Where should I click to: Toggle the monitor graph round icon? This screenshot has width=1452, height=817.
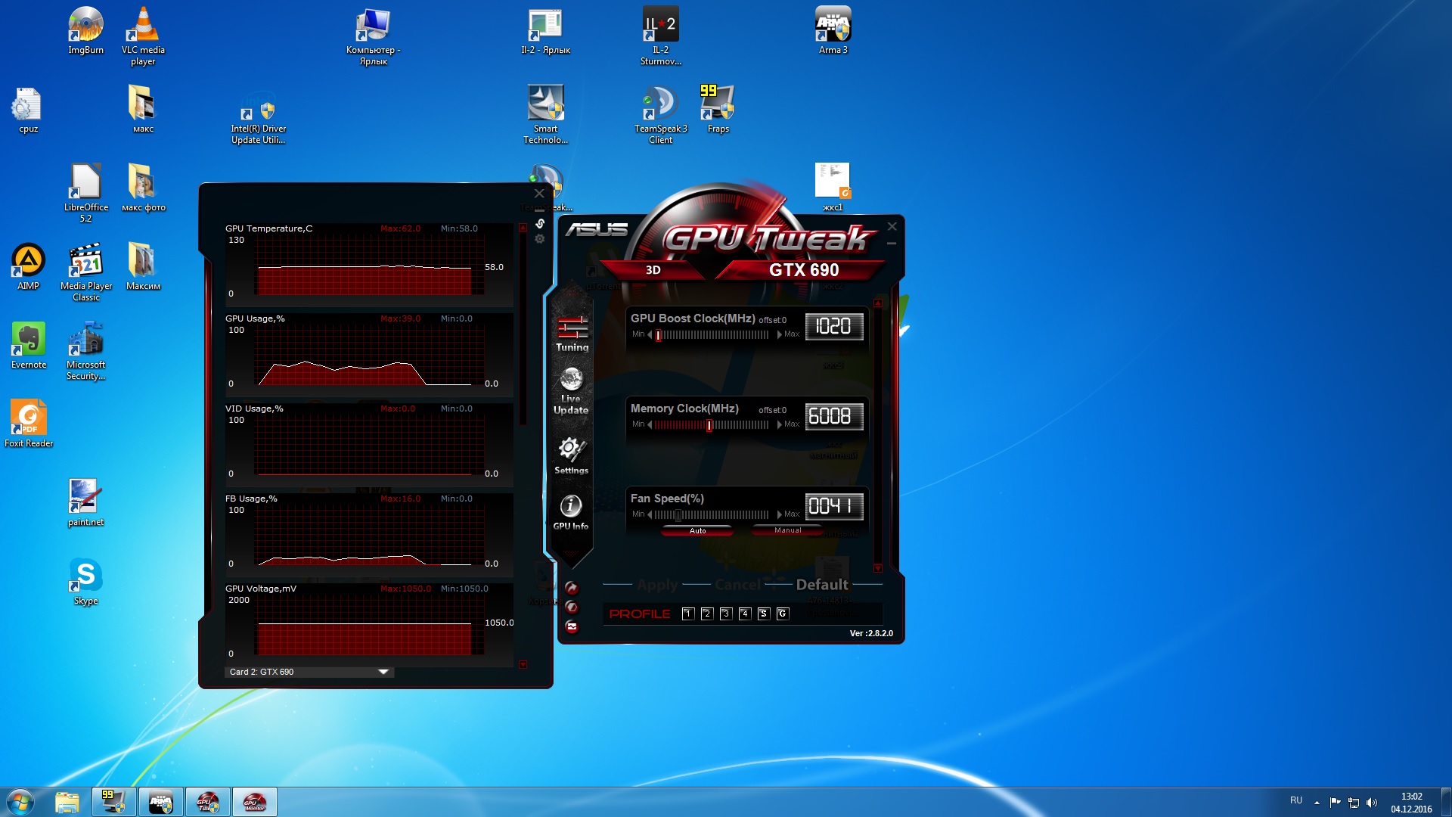[x=572, y=626]
